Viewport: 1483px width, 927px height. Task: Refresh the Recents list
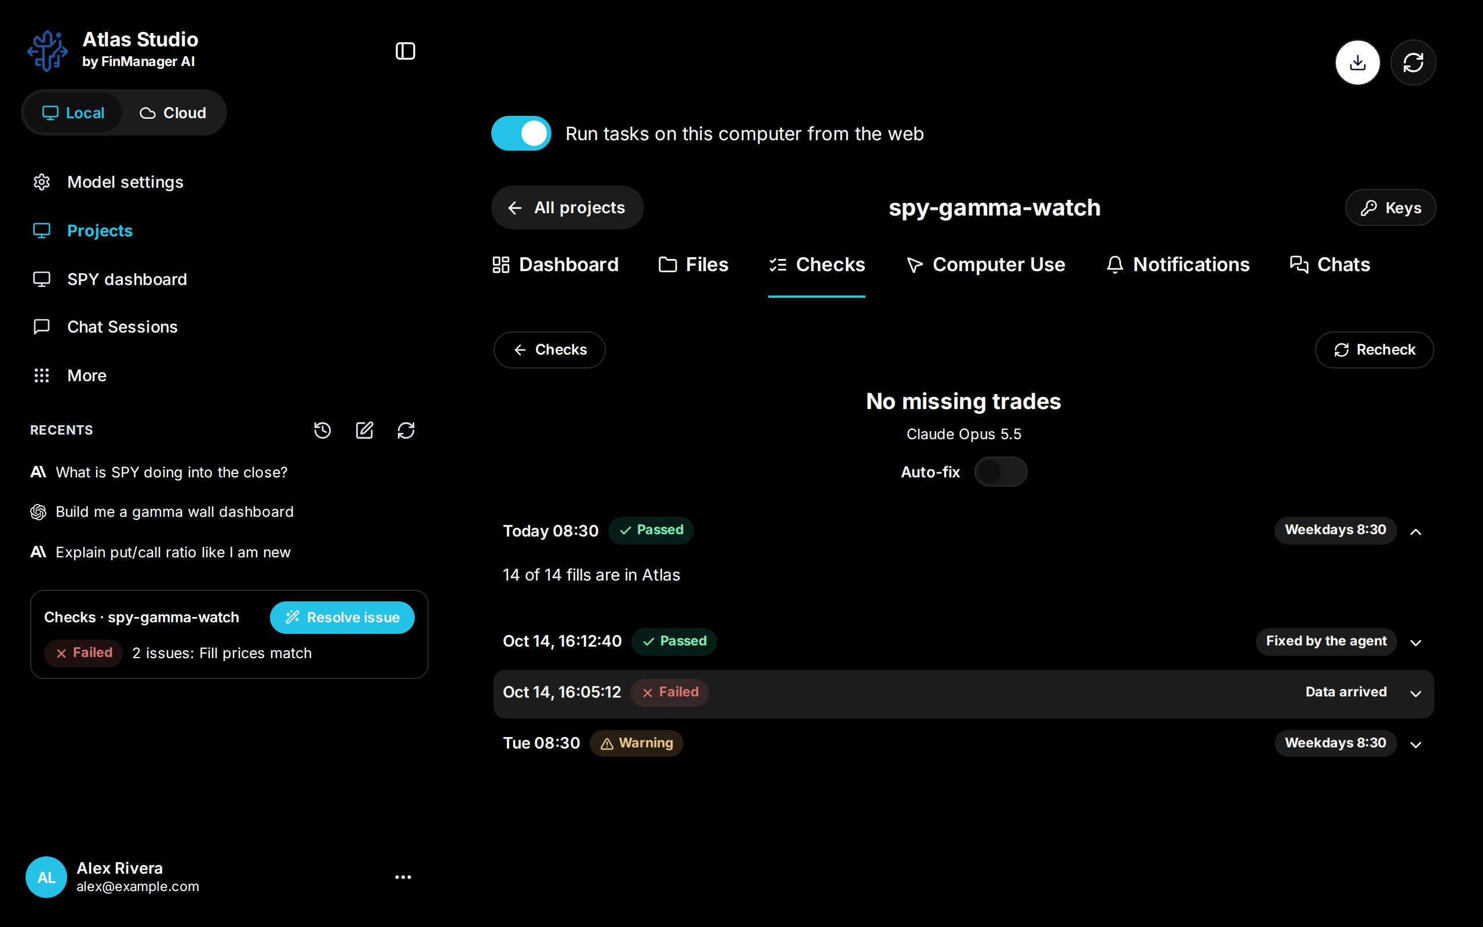pyautogui.click(x=406, y=430)
